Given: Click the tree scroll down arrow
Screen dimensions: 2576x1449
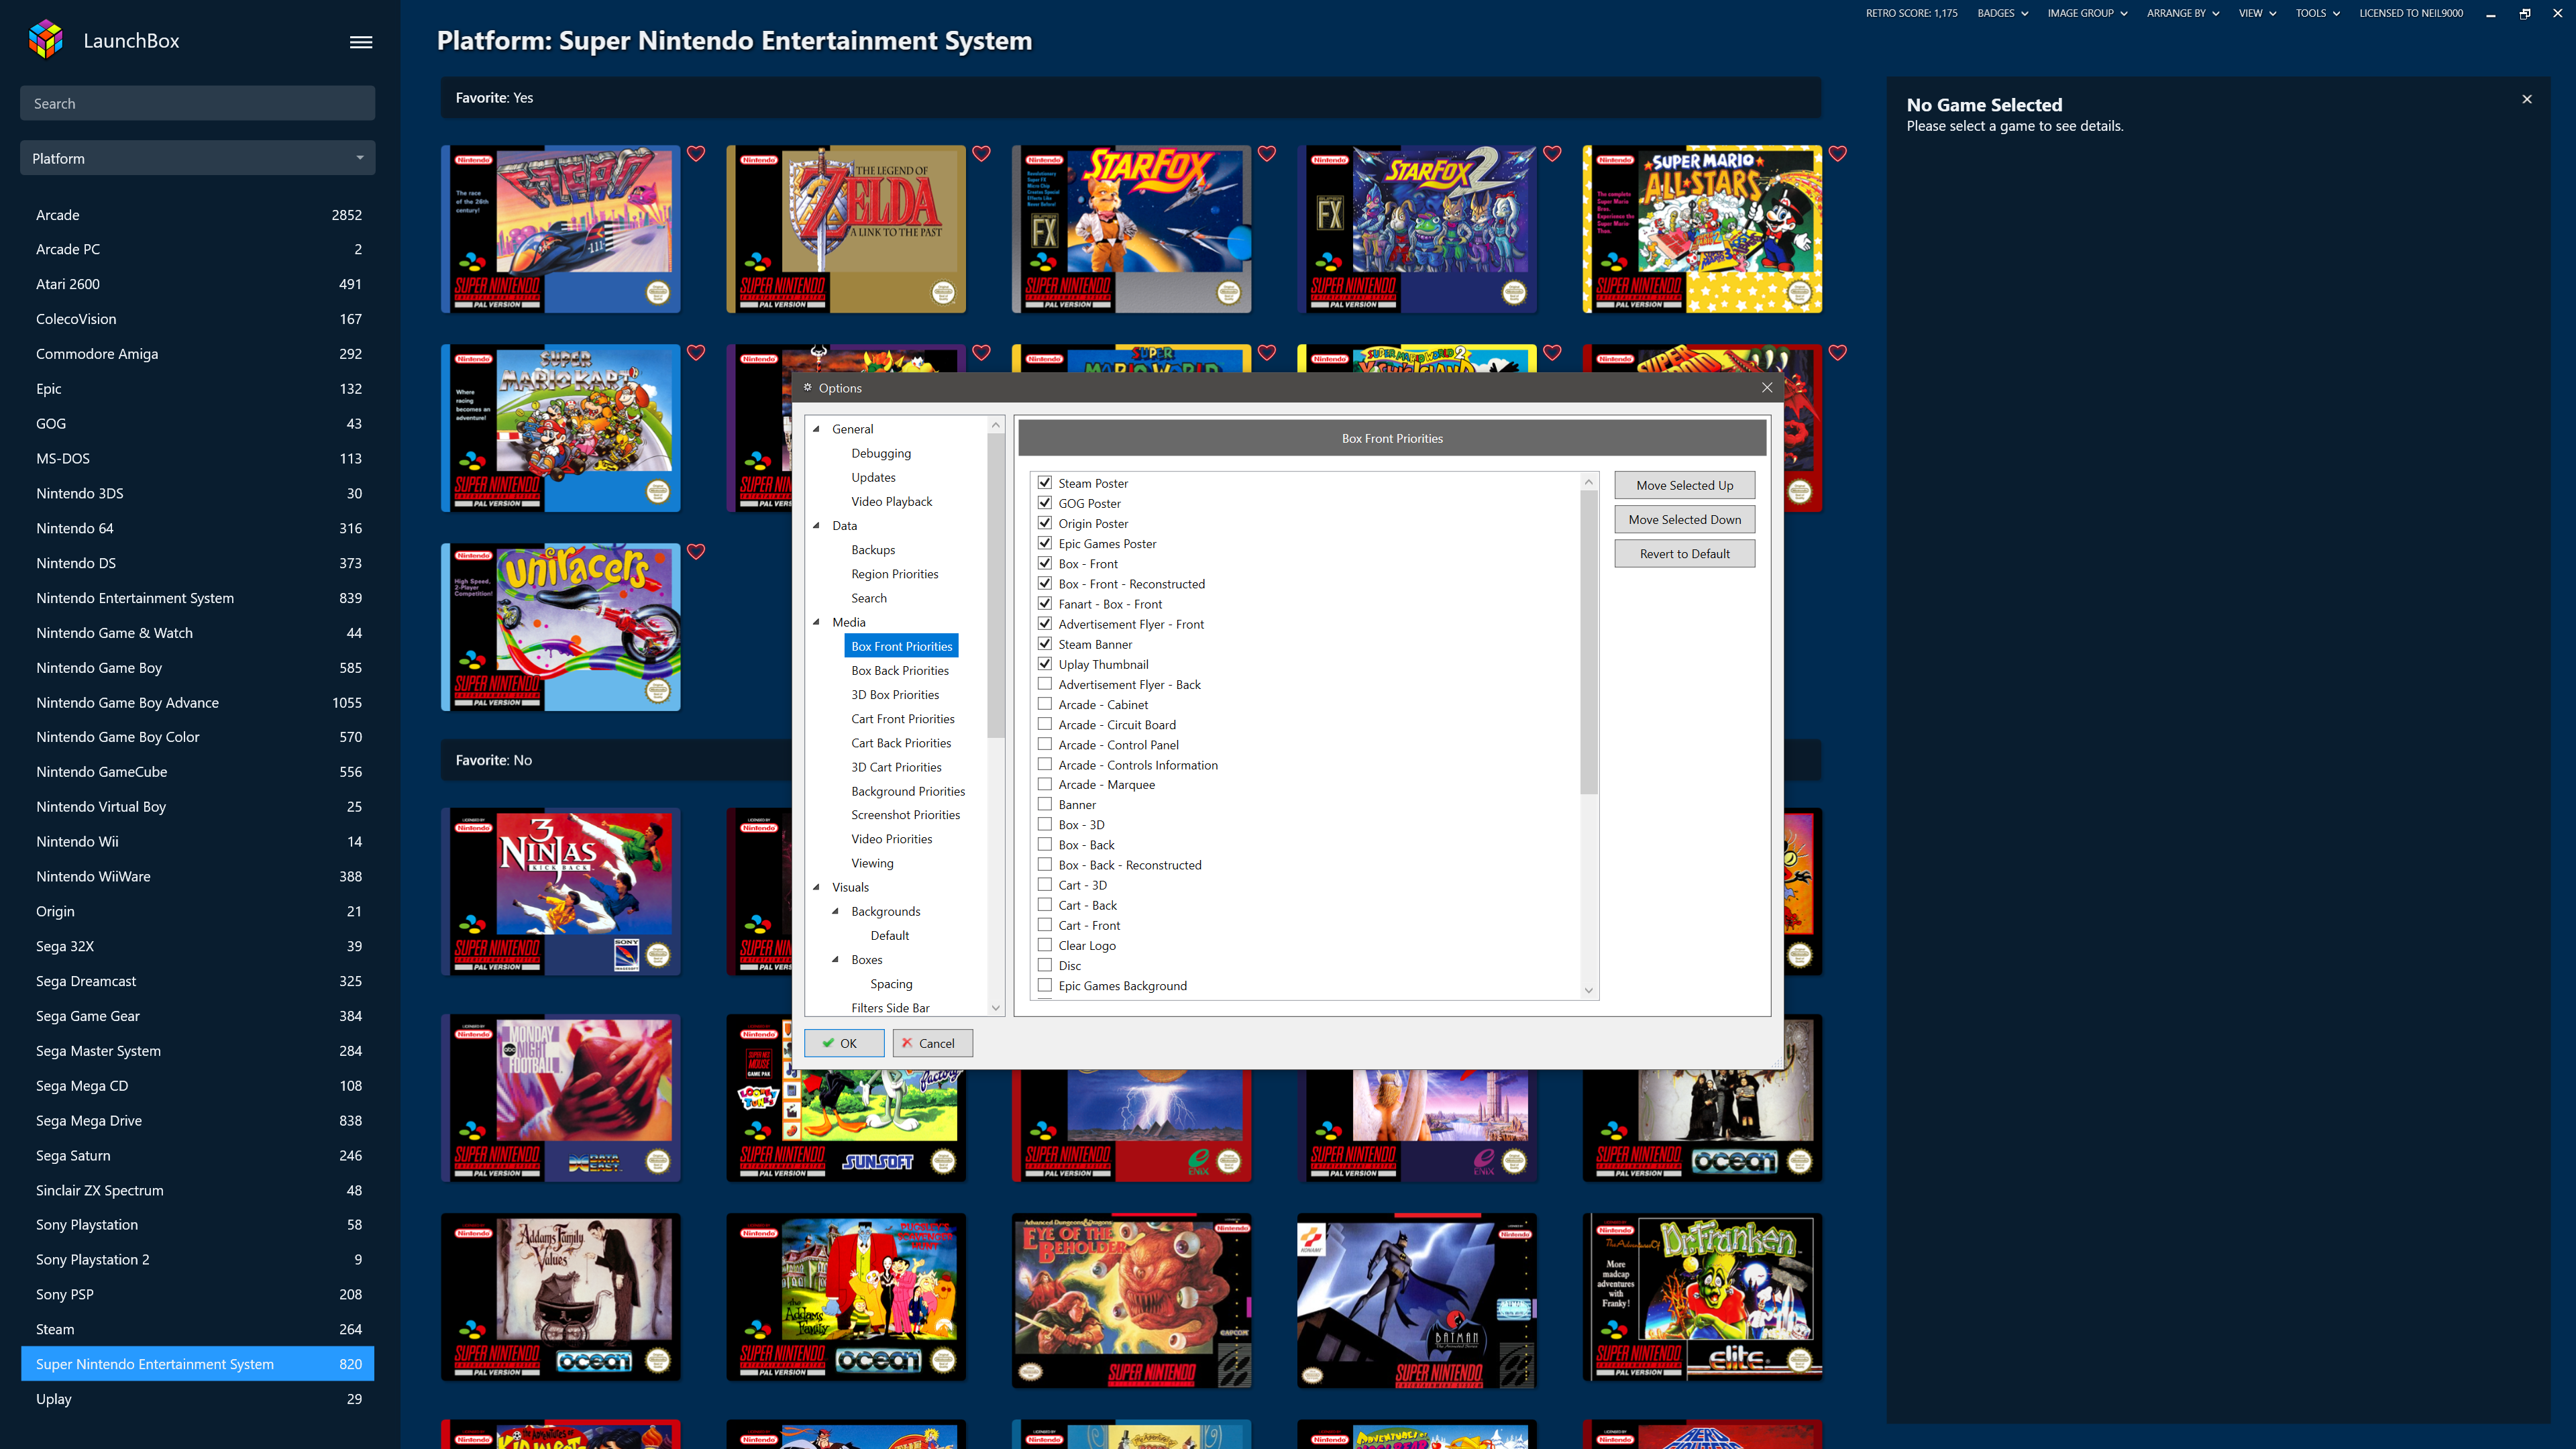Looking at the screenshot, I should [995, 1008].
